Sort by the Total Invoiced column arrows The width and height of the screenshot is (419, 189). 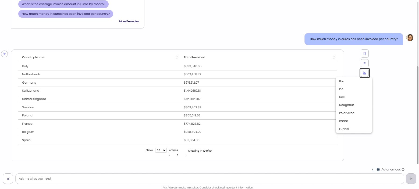(333, 57)
